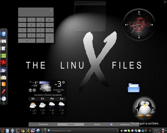Click the decimal point button on the calculator

coord(40,41)
